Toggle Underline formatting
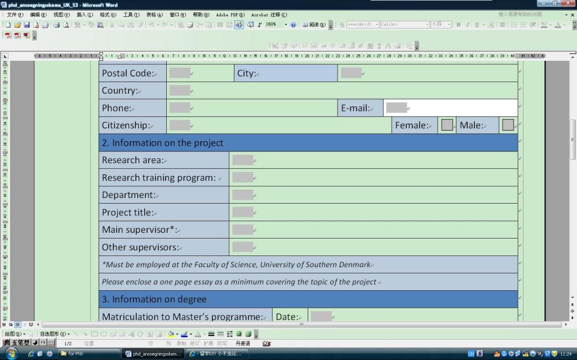 (x=477, y=25)
